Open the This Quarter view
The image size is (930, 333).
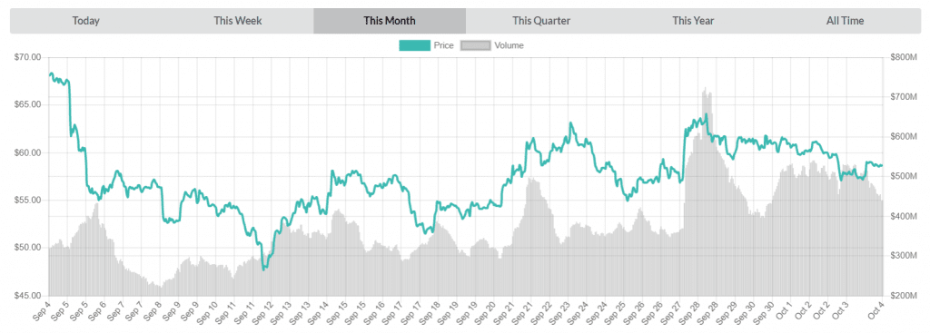click(x=541, y=21)
